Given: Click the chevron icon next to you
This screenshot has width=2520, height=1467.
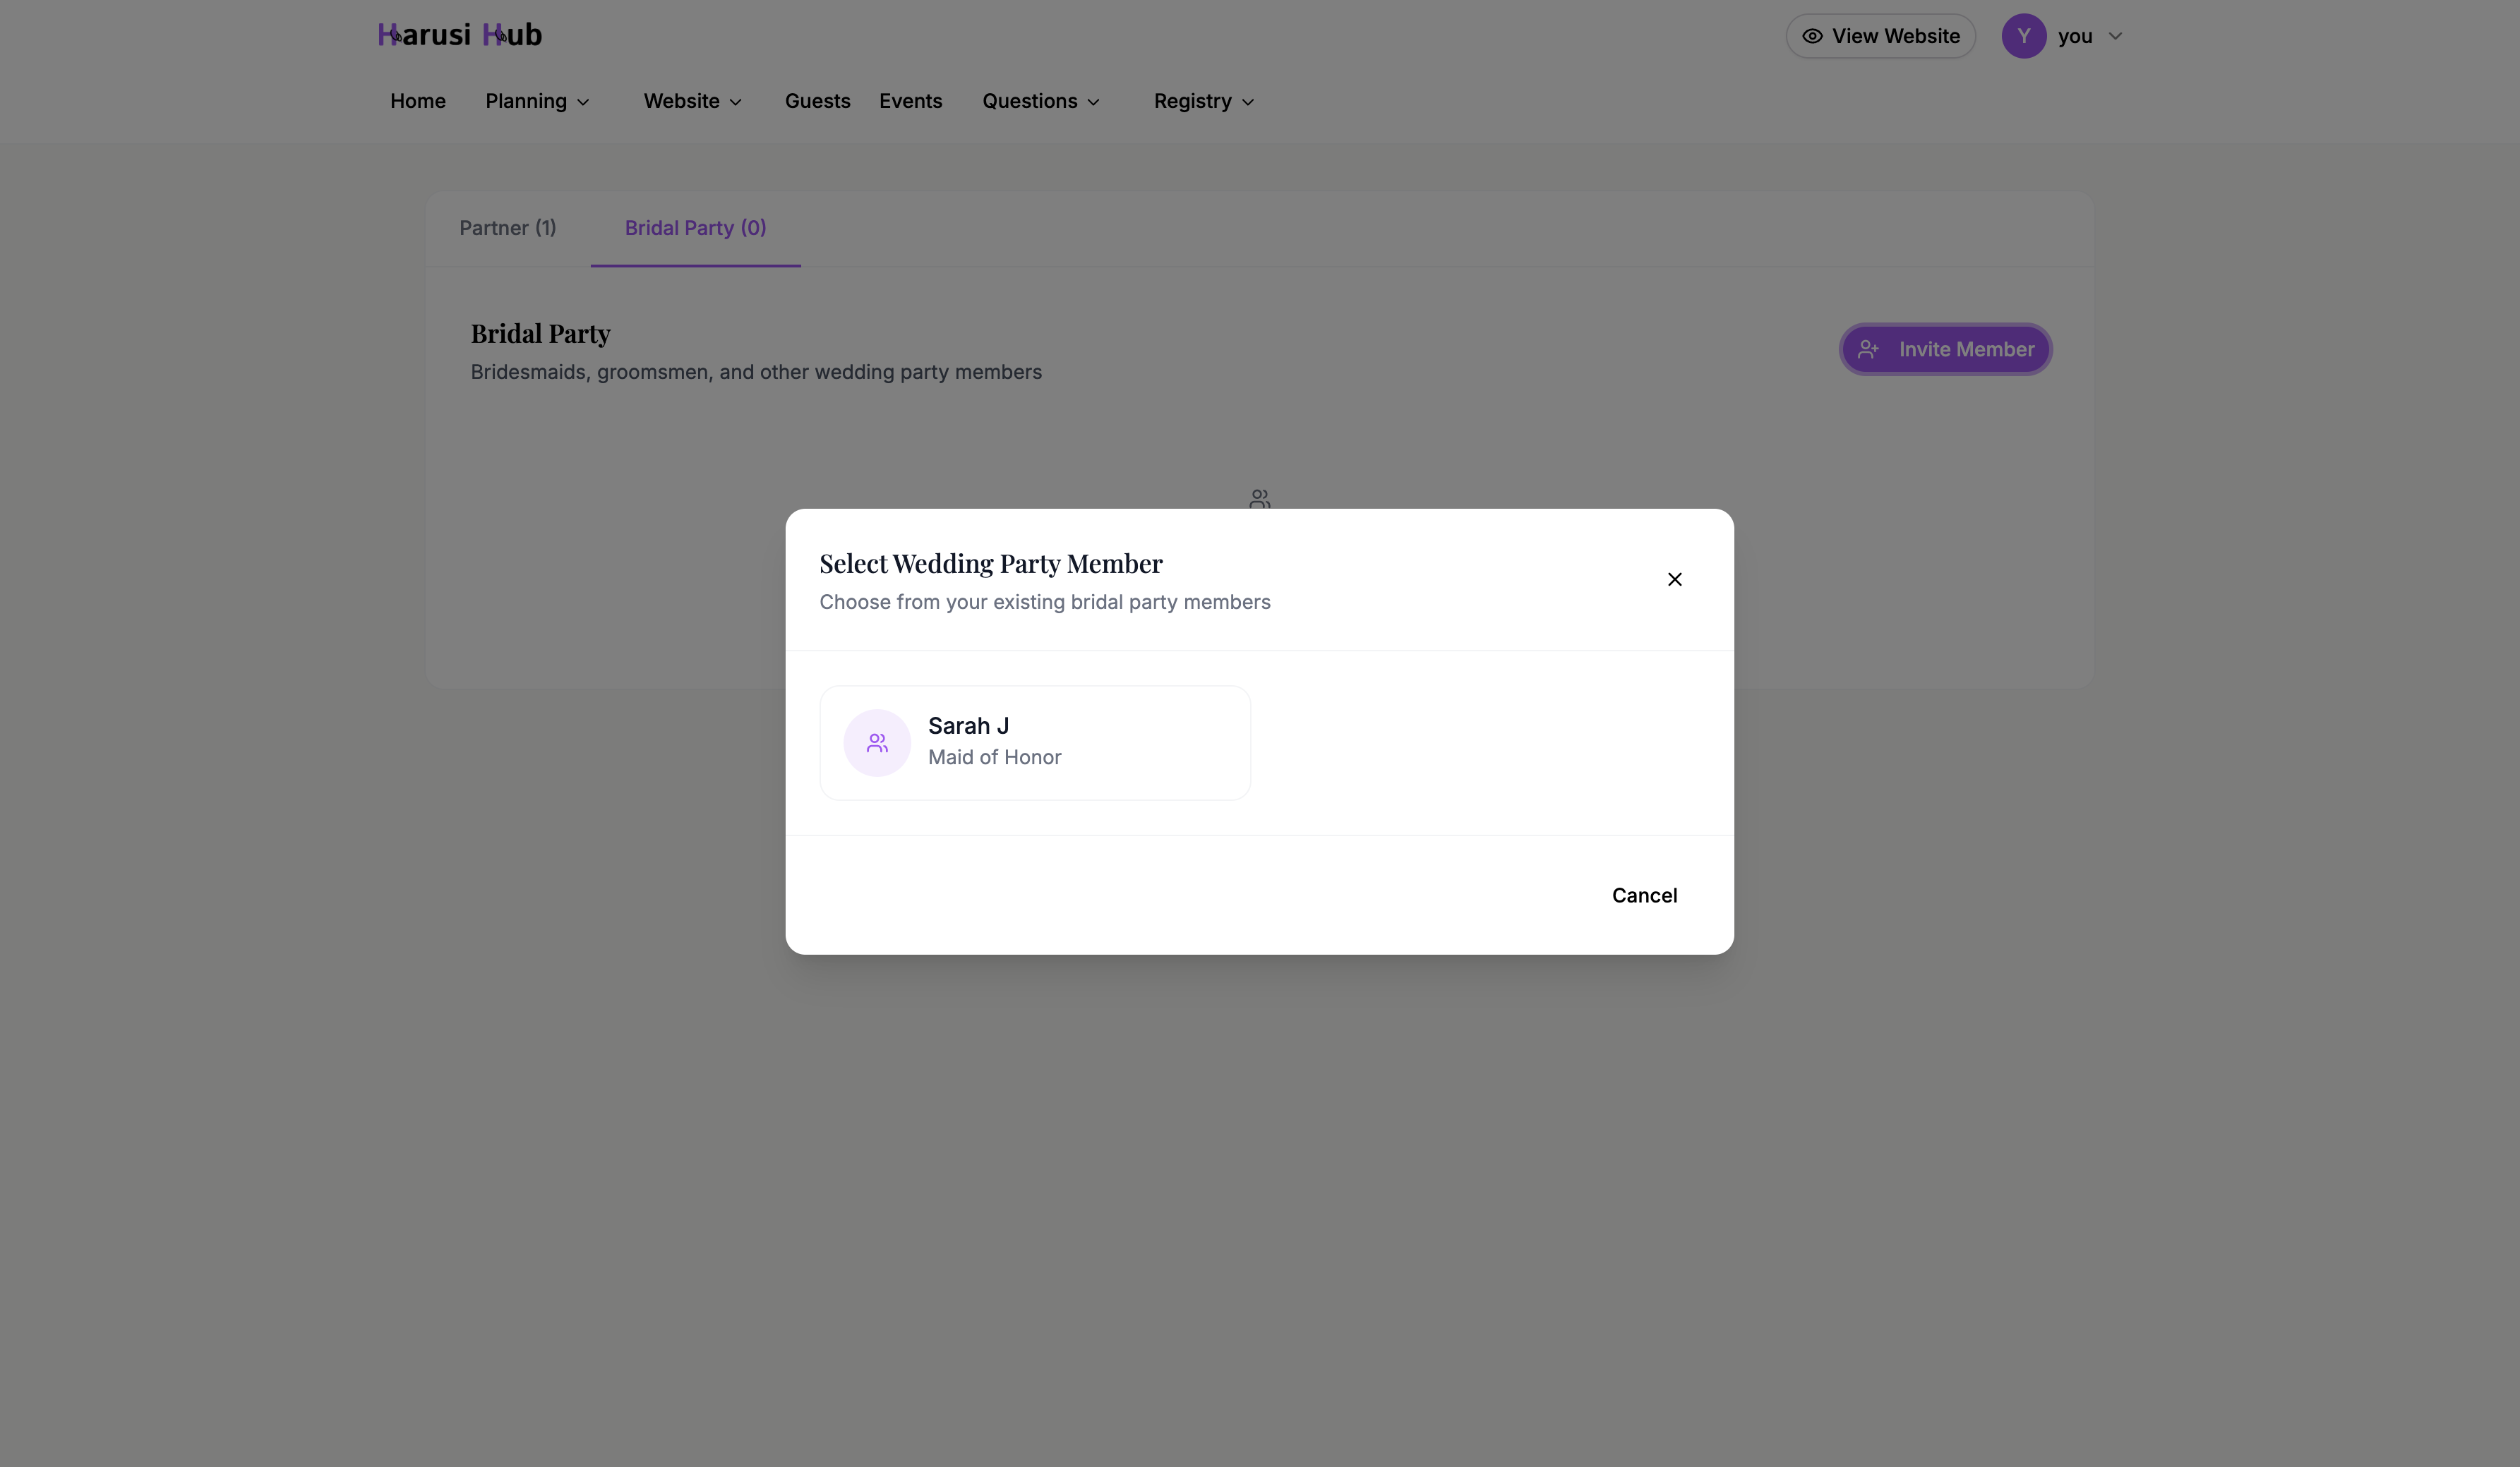Looking at the screenshot, I should coord(2115,36).
